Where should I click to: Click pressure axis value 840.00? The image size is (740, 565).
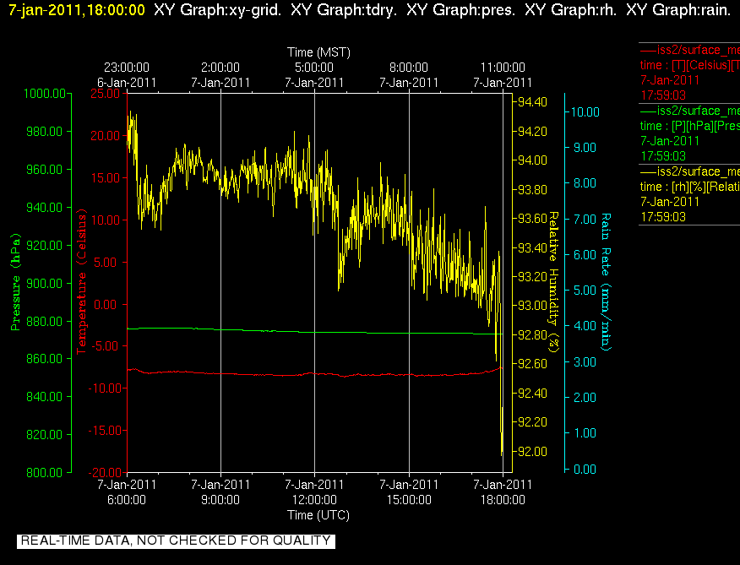click(x=45, y=396)
